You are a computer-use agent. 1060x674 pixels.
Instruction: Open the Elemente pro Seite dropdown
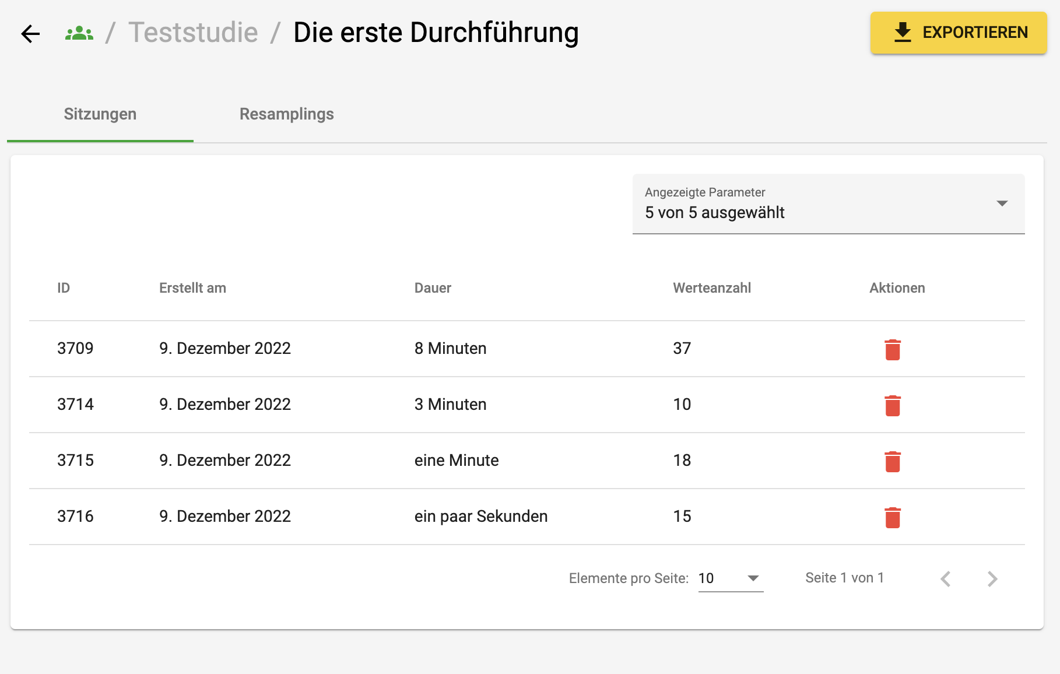click(731, 578)
